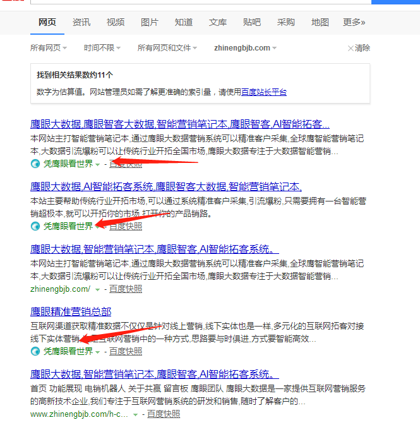Open 百度快照 for the 鹰眼精准营销总部 result
This screenshot has height=432, width=420.
coord(126,351)
